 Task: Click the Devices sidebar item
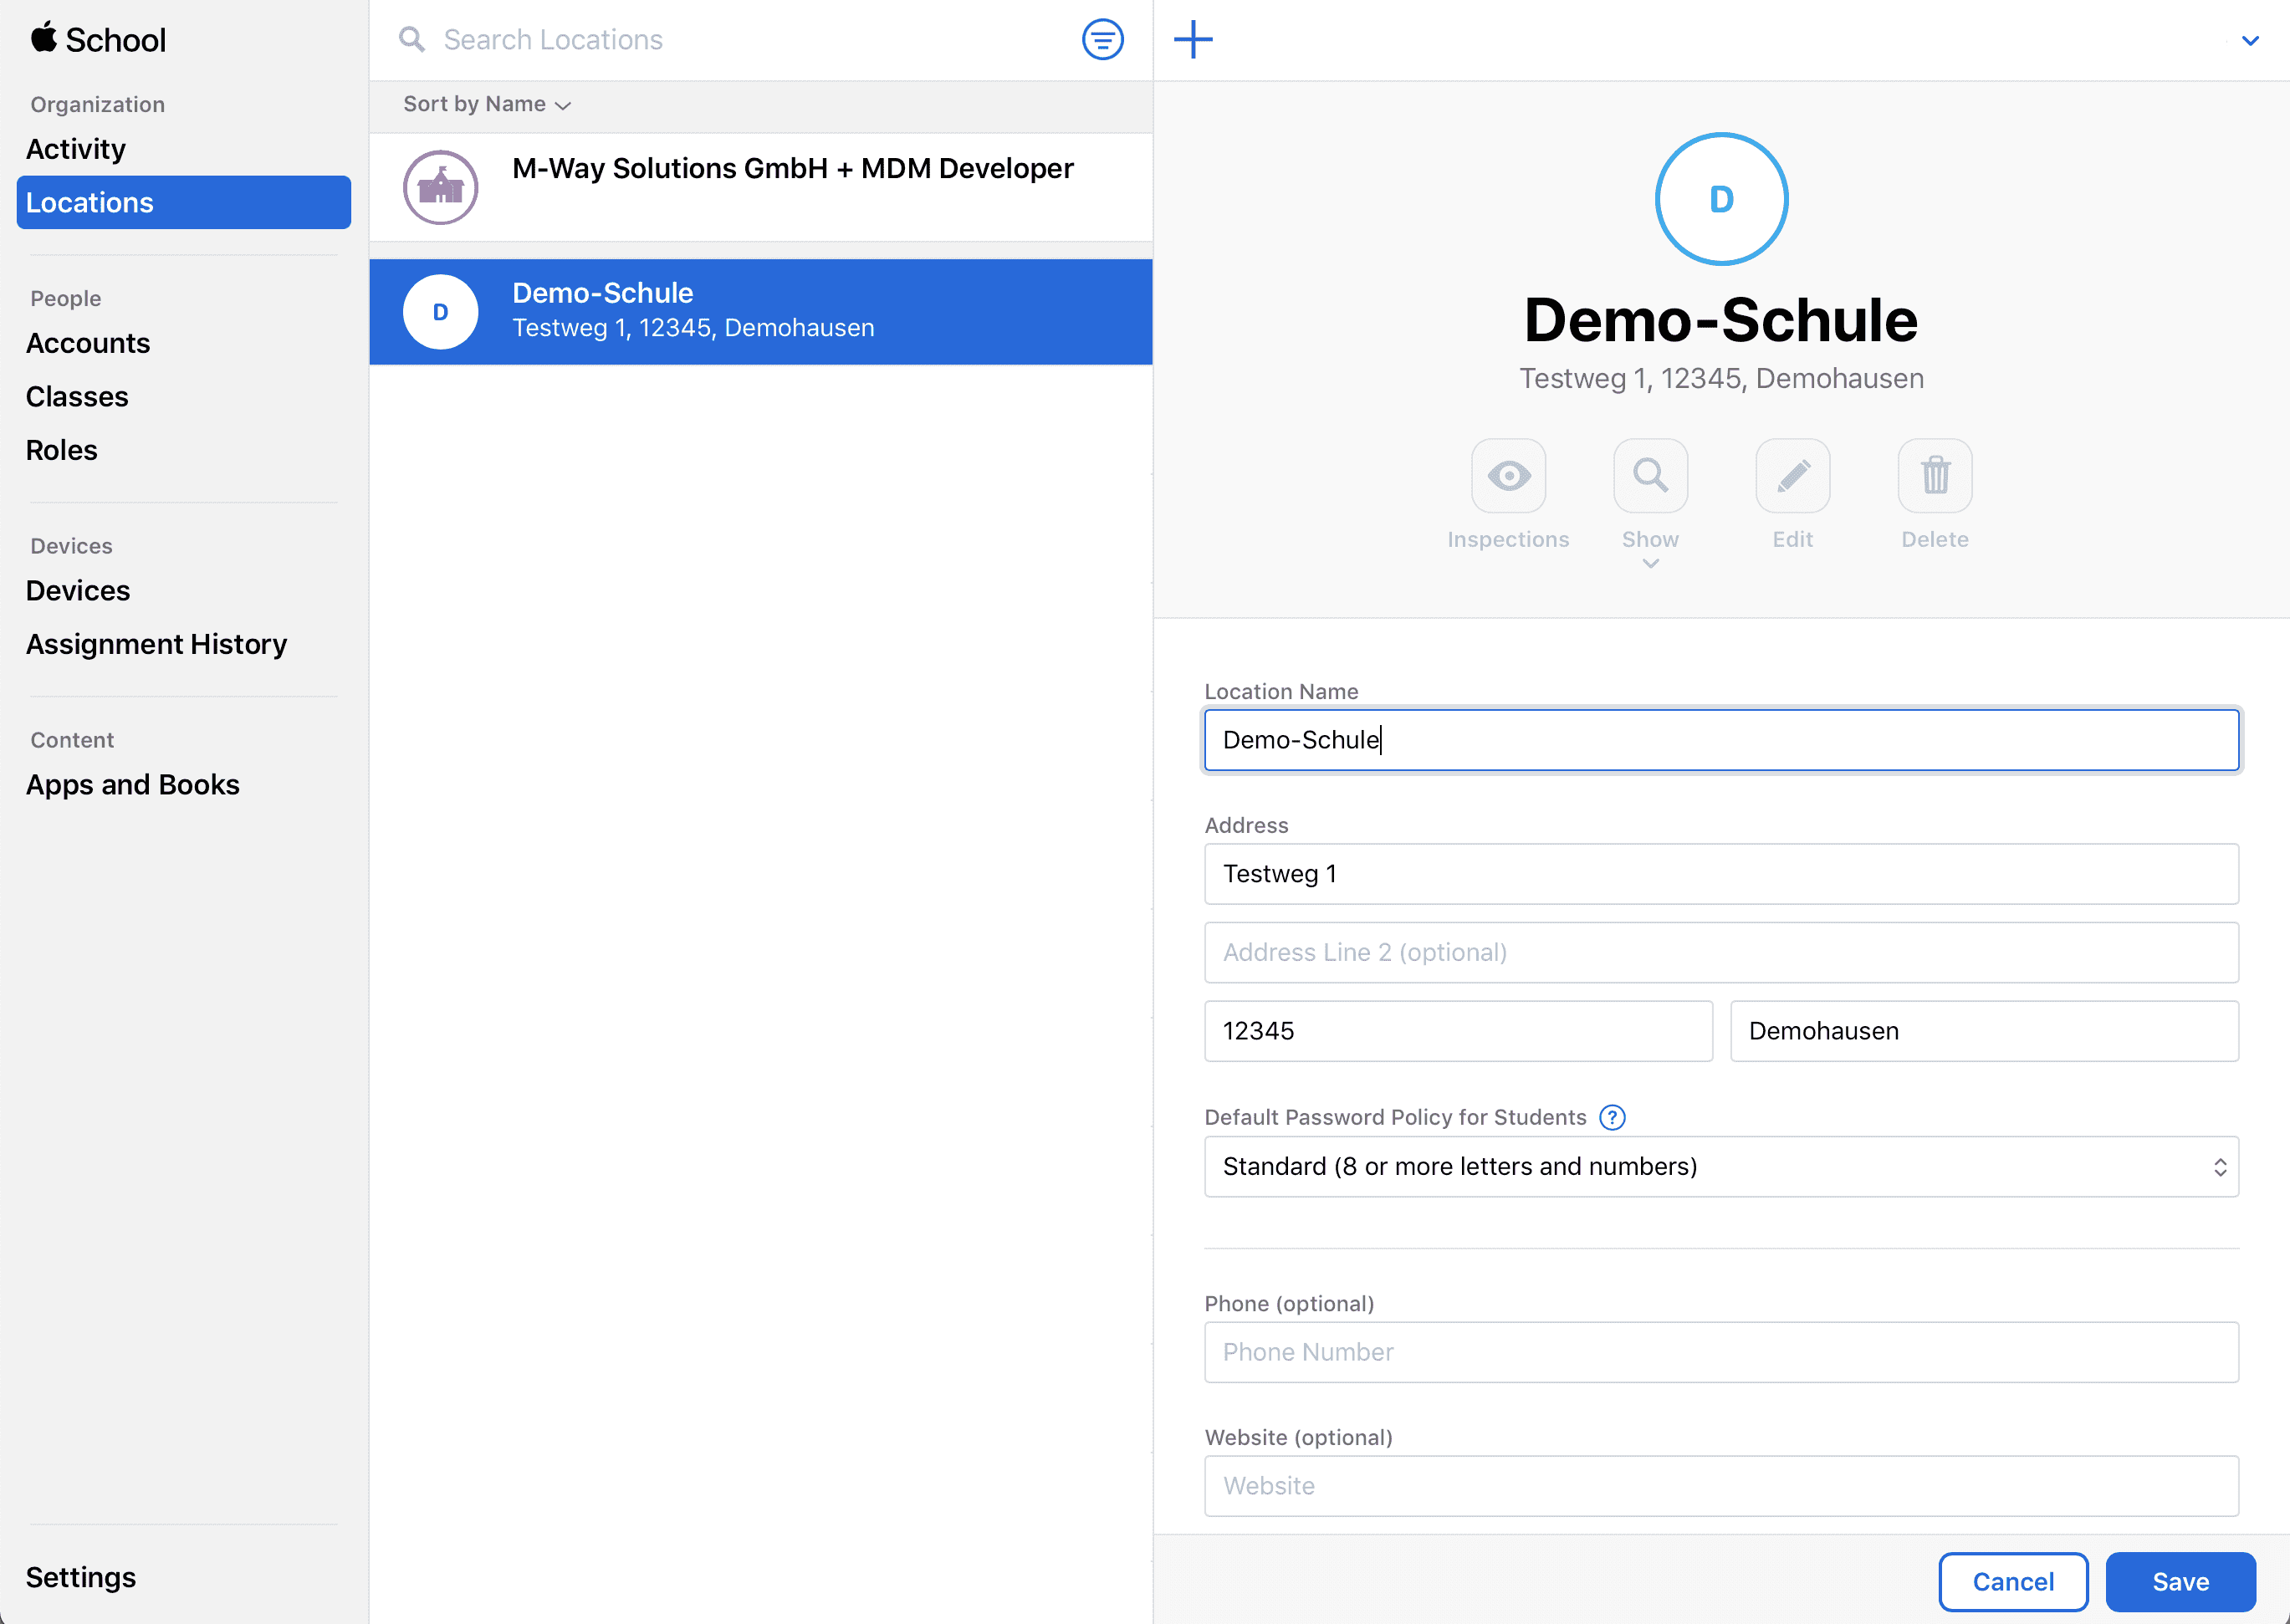point(77,589)
